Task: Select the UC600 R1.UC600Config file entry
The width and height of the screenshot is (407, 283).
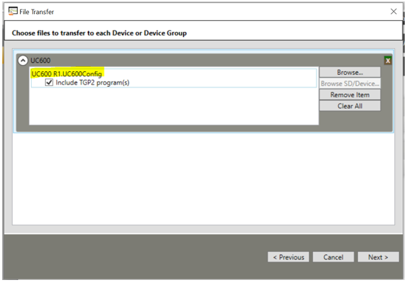Action: click(x=67, y=74)
